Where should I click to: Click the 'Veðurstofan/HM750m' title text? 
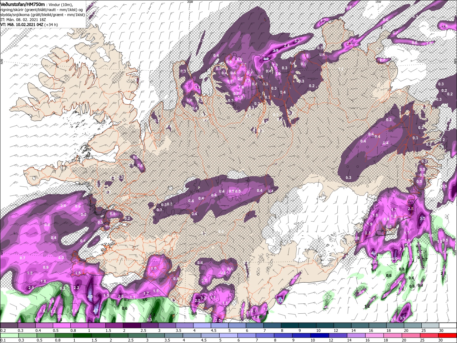[x=22, y=4]
